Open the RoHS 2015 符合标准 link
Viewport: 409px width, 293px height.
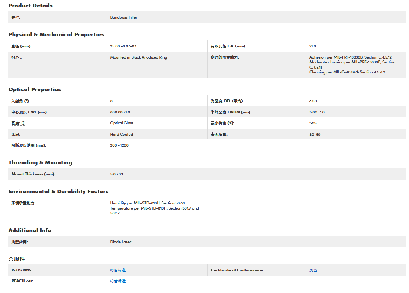pos(118,270)
